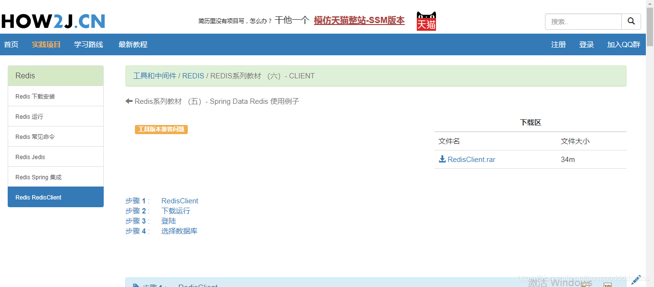Select Redis 下载安装 in the sidebar
Viewport: 654px width, 287px height.
pos(56,96)
